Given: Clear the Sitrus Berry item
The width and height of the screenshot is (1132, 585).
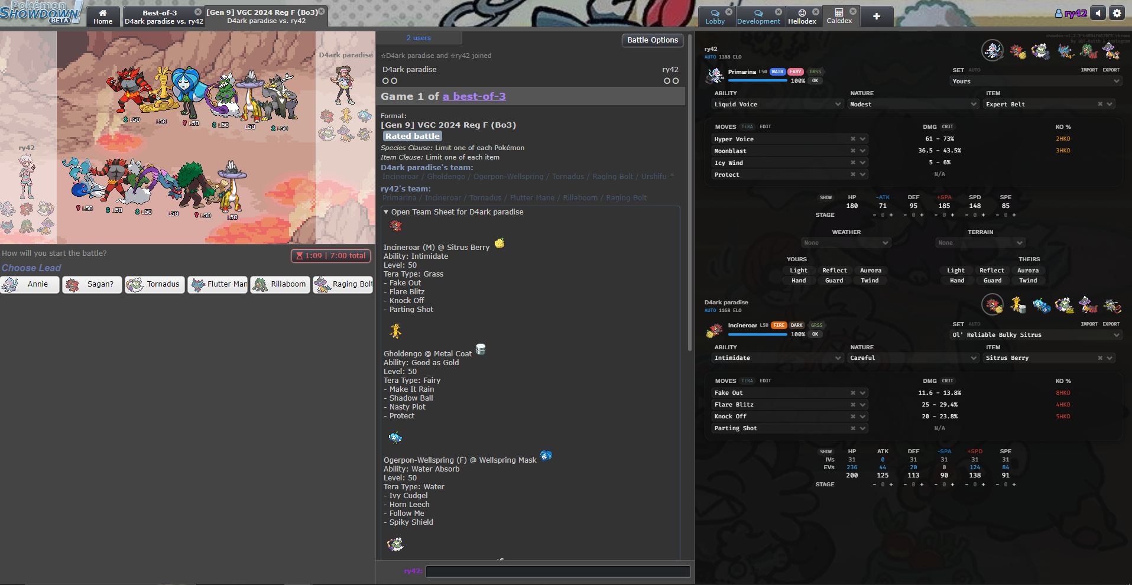Looking at the screenshot, I should tap(1100, 358).
